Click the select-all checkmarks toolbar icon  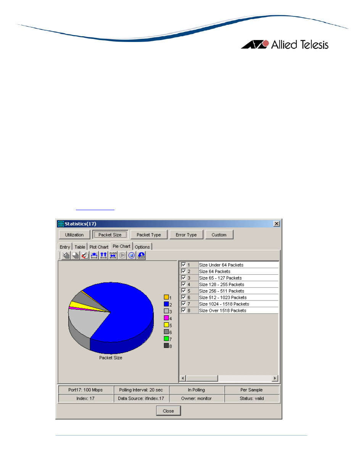(x=66, y=256)
